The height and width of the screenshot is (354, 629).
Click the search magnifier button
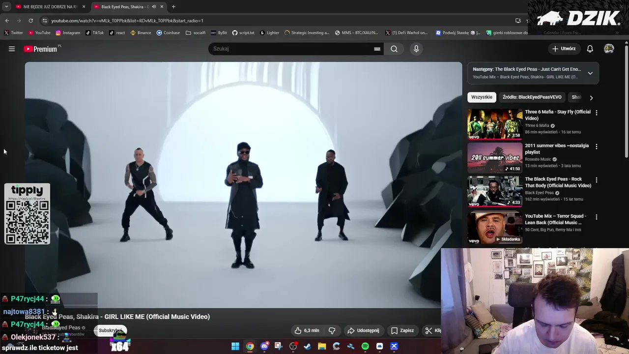394,49
